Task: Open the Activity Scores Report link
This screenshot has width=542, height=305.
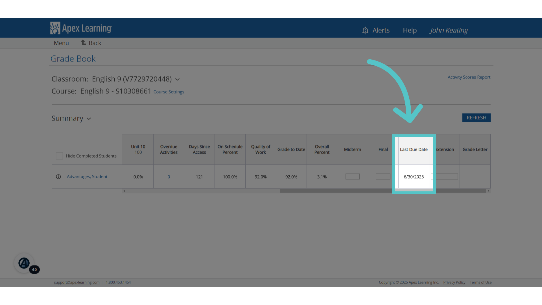Action: click(469, 77)
